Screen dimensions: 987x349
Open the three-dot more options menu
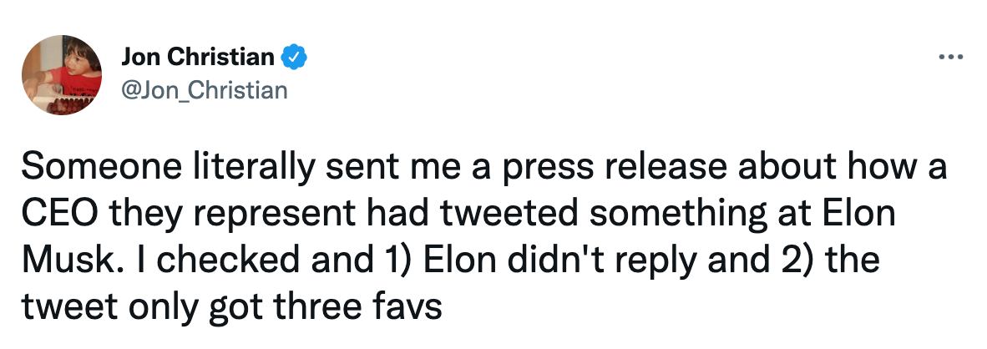[951, 58]
